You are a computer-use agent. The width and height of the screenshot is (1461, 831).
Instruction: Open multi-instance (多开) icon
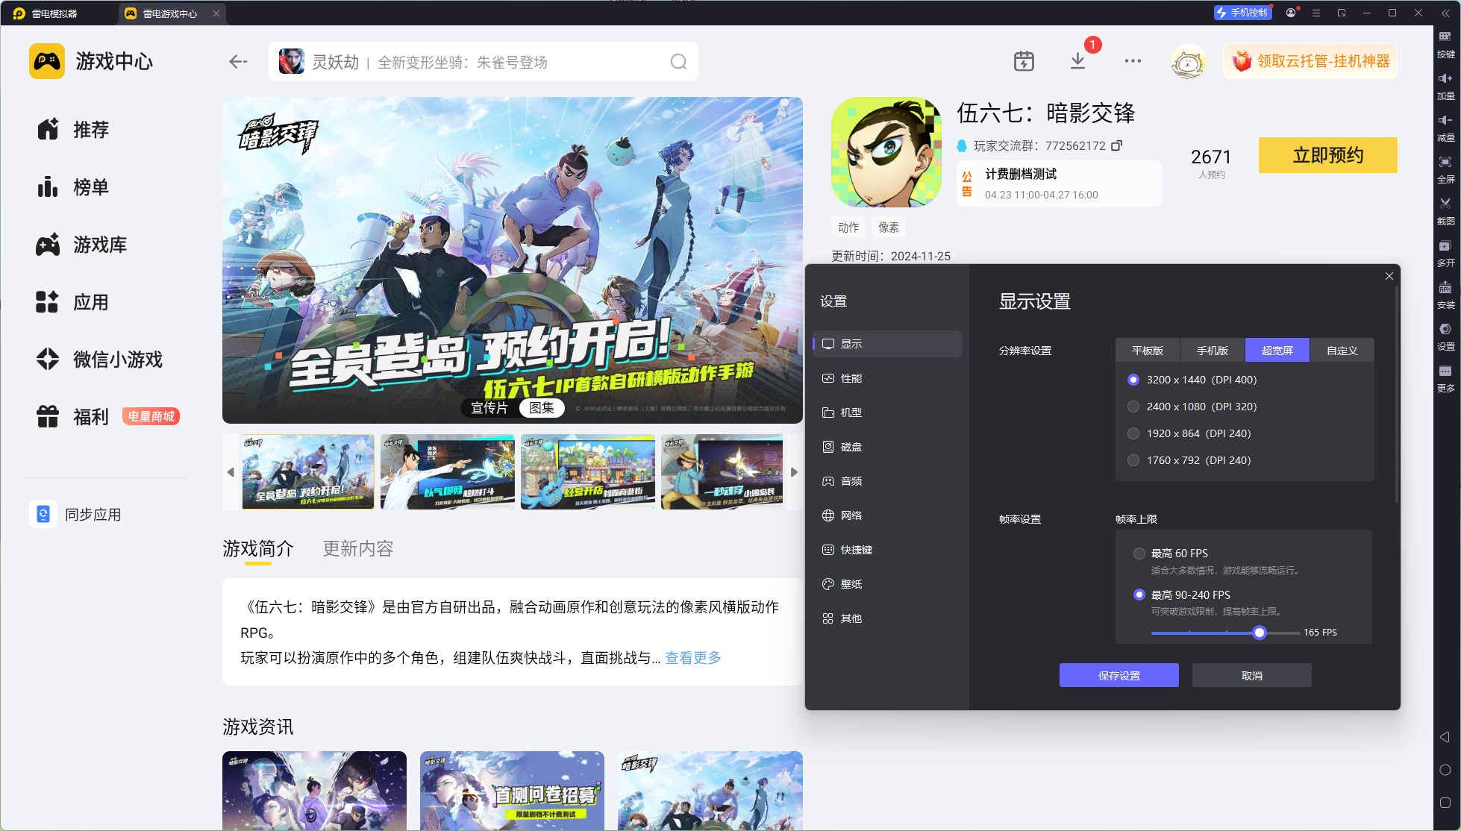point(1445,245)
